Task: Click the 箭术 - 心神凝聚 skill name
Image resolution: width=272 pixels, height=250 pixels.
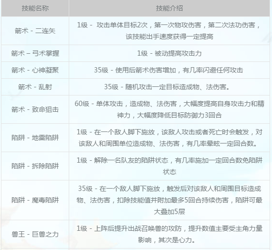Action: [x=35, y=70]
